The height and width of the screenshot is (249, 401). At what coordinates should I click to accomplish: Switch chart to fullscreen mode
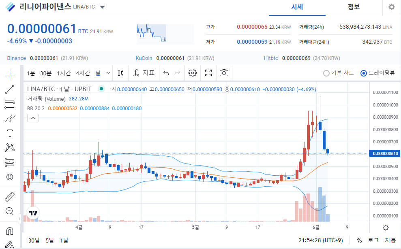(208, 73)
